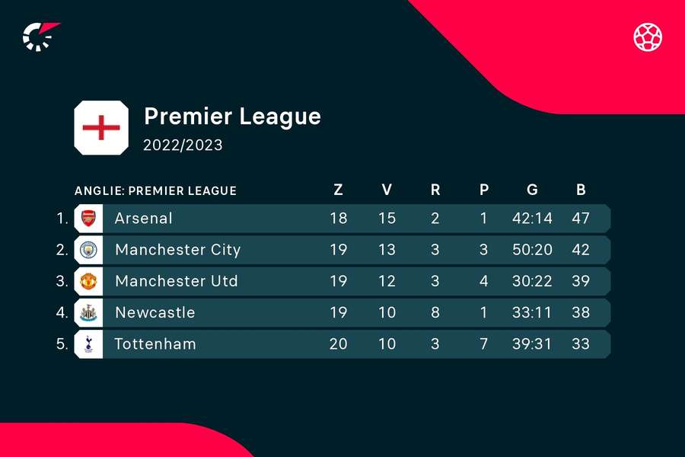Select the Newcastle team name
Screen dimensions: 685x457
(155, 312)
